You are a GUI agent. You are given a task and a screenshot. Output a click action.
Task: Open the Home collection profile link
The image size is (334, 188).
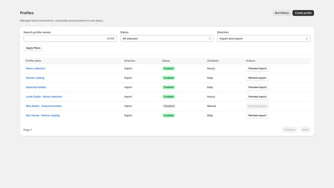click(35, 69)
